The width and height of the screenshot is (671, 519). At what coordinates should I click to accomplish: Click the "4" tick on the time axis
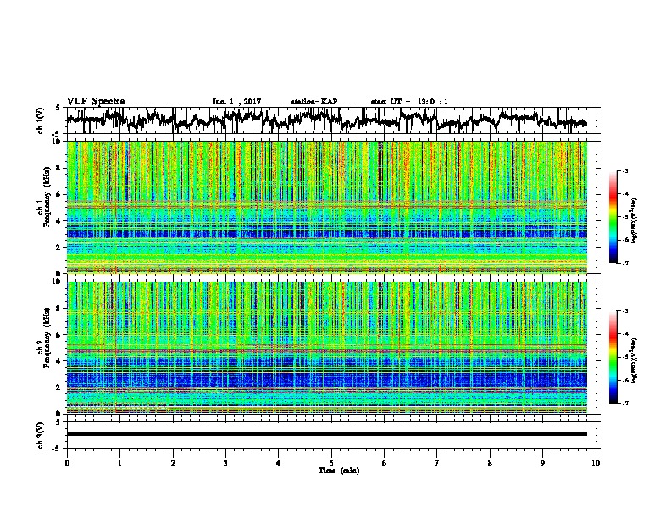click(279, 462)
